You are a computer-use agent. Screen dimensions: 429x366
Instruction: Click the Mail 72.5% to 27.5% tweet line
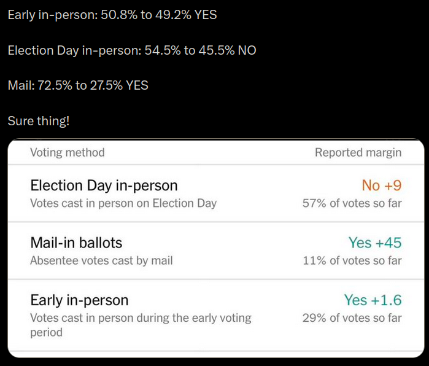pos(78,85)
